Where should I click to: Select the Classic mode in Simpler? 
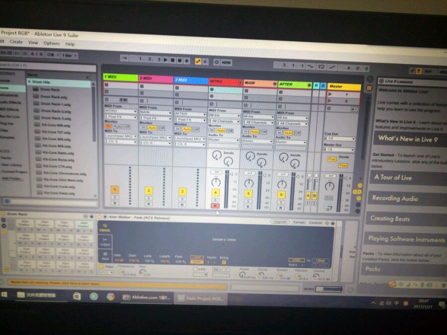tap(105, 228)
